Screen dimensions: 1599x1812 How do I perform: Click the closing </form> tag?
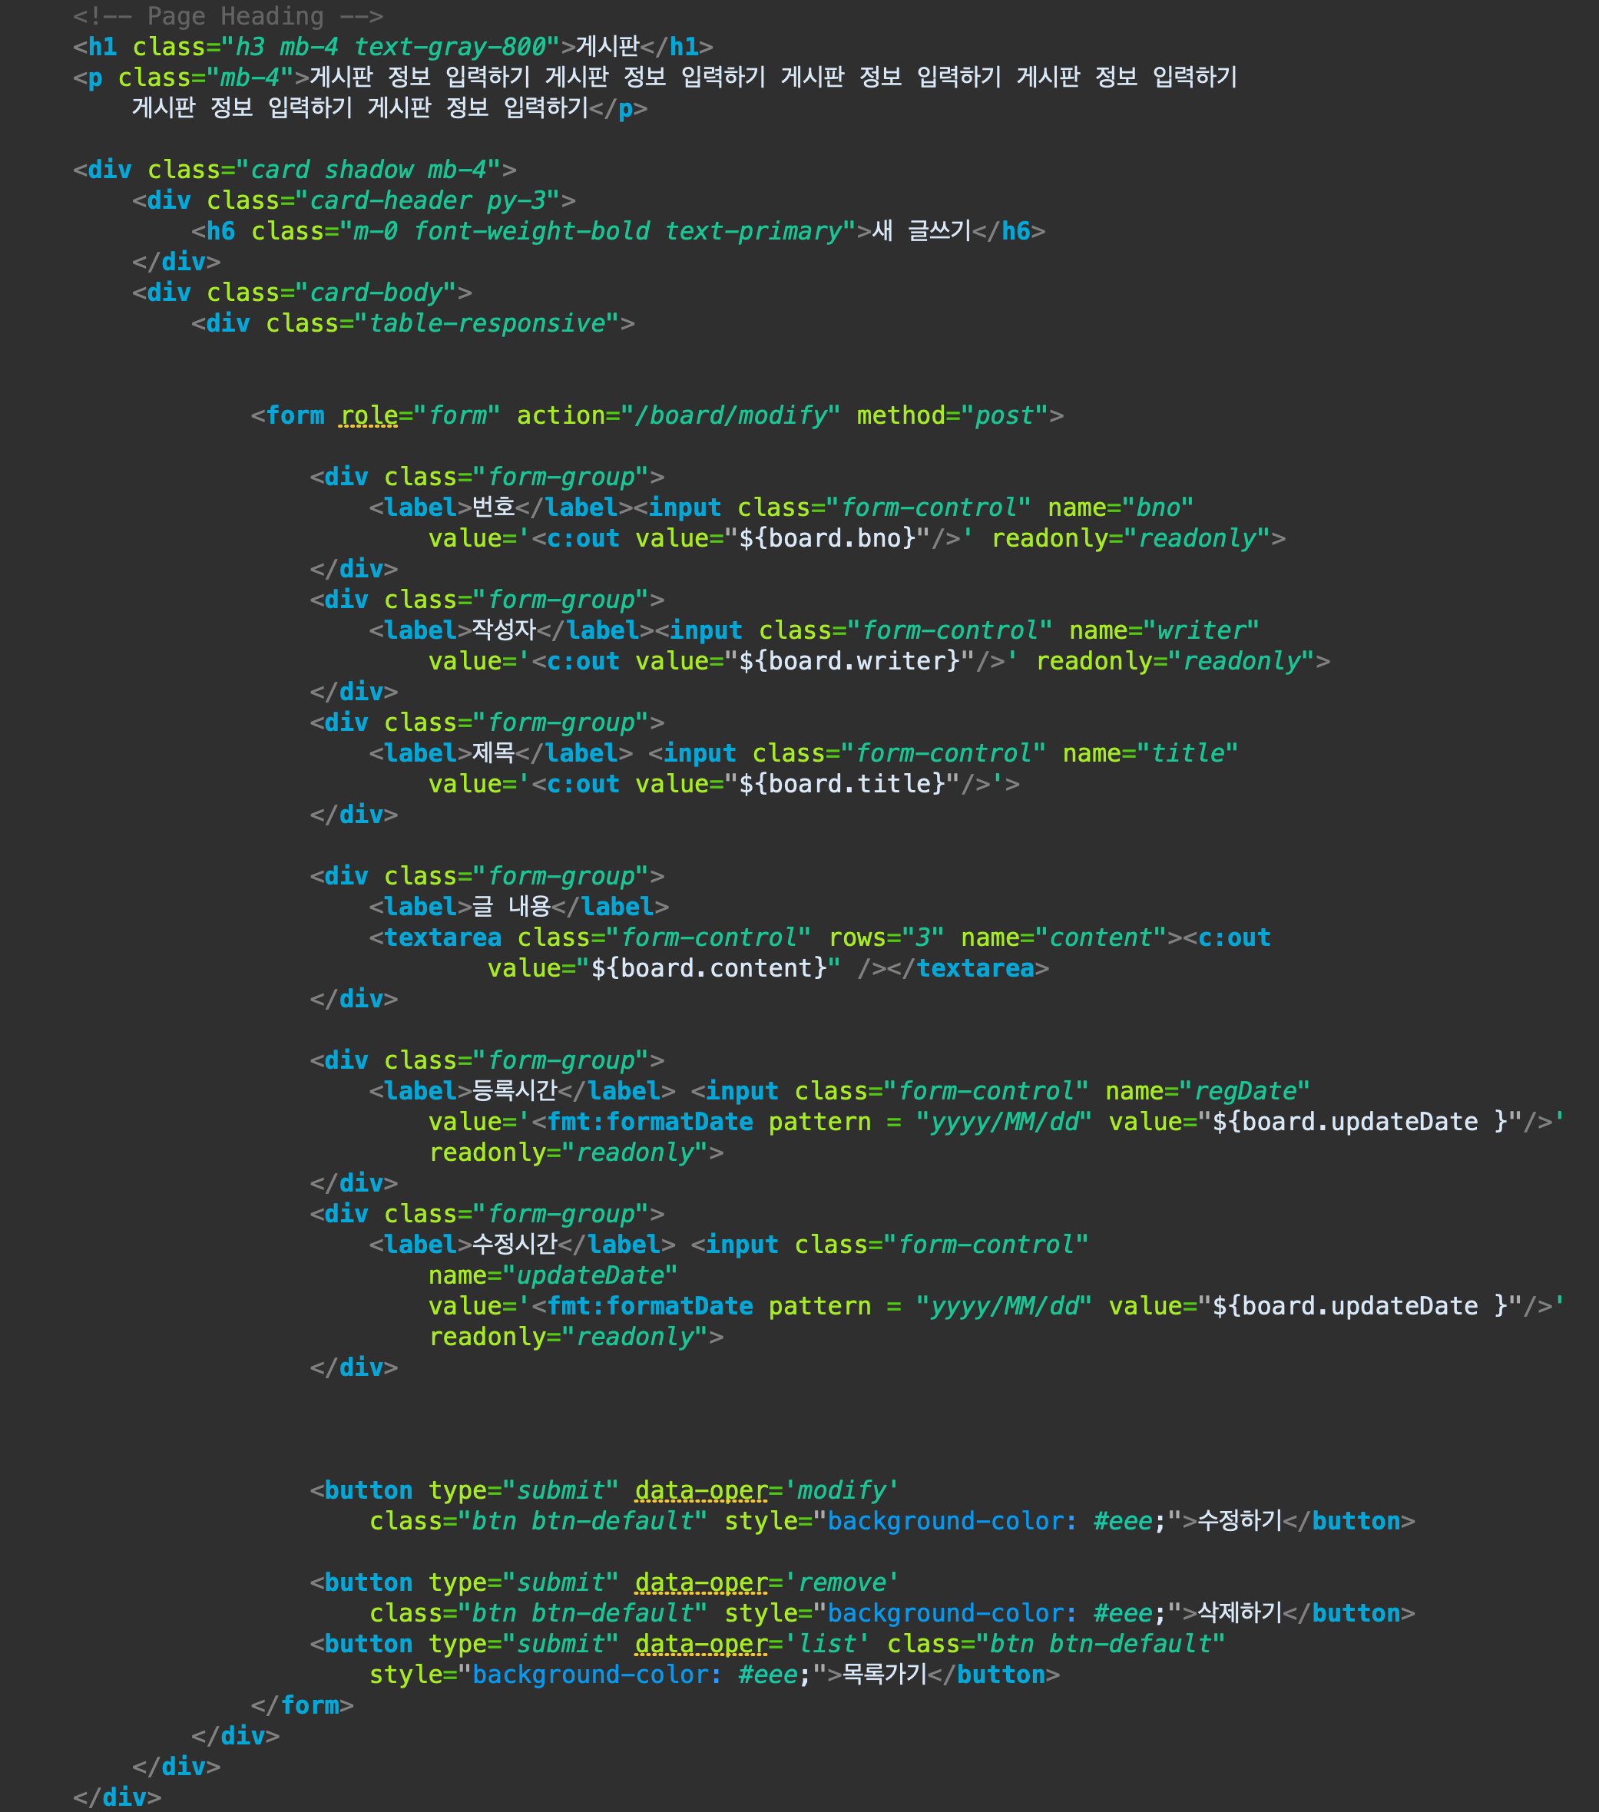[303, 1705]
